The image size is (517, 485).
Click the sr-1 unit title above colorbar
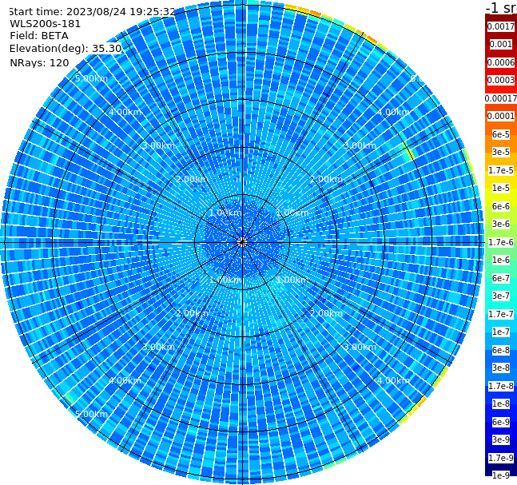click(x=501, y=7)
